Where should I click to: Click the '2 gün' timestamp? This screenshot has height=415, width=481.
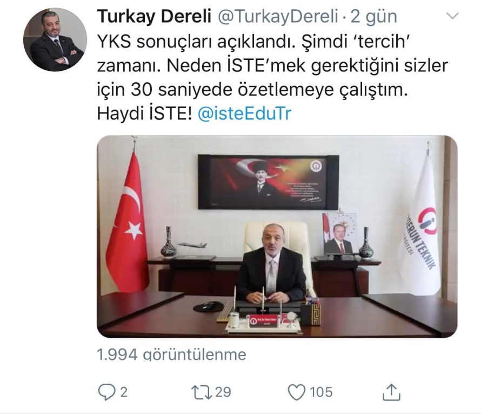[373, 17]
